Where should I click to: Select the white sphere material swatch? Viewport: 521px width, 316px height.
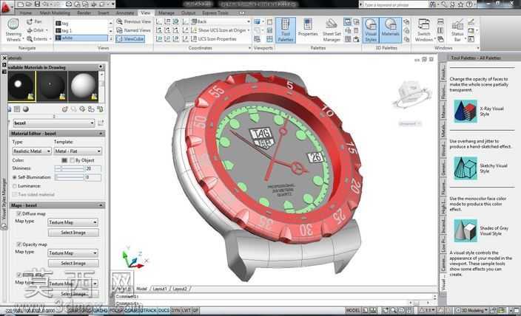tap(83, 86)
